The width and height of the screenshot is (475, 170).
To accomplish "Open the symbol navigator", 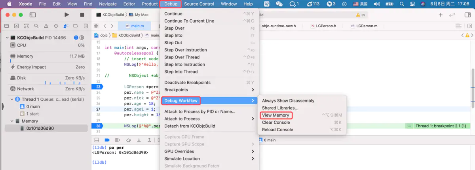I will [26, 26].
